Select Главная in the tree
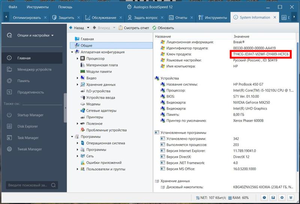The width and height of the screenshot is (300, 204). [87, 39]
